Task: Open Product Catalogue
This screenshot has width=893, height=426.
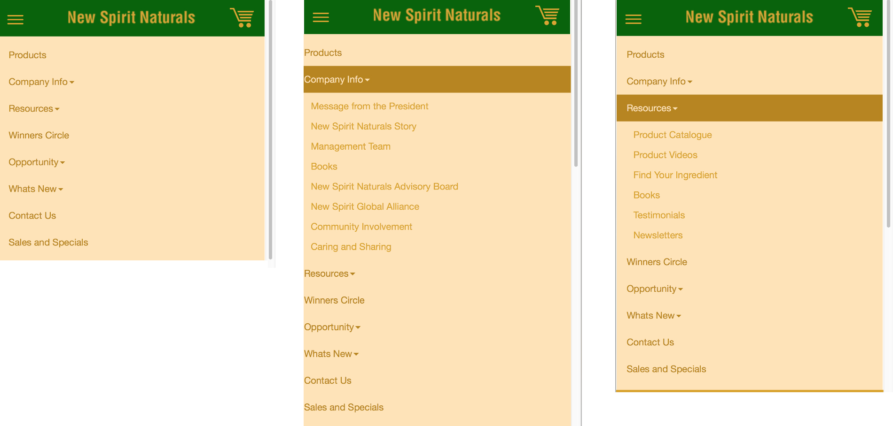Action: pyautogui.click(x=673, y=135)
